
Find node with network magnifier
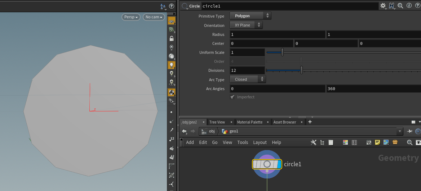pyautogui.click(x=410, y=143)
